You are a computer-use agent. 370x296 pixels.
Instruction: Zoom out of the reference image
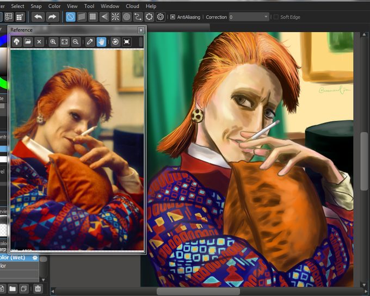click(x=76, y=42)
